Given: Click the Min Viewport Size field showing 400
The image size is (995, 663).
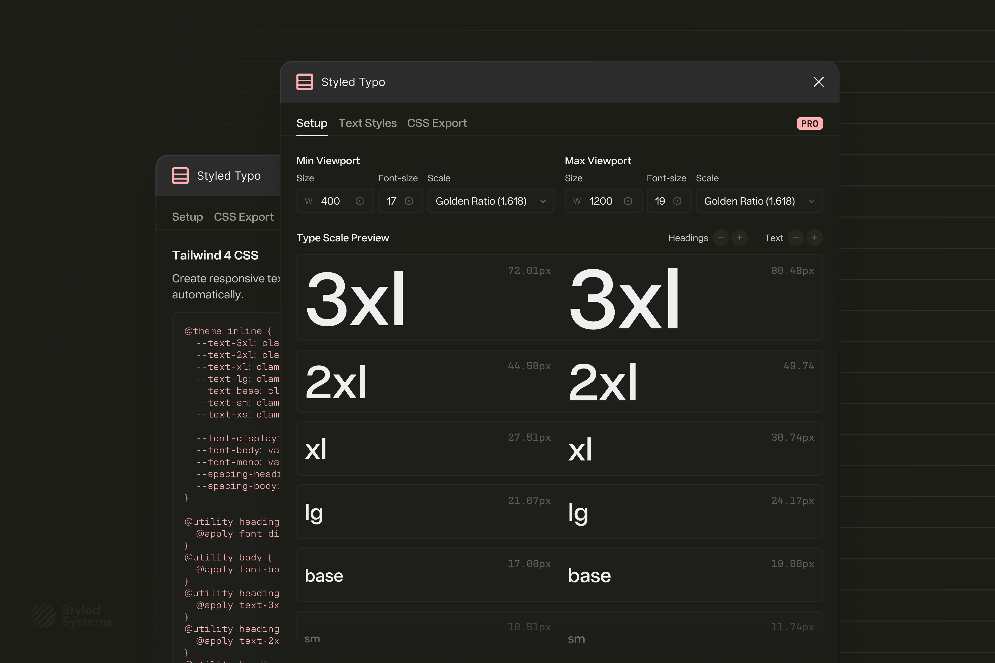Looking at the screenshot, I should pyautogui.click(x=335, y=201).
